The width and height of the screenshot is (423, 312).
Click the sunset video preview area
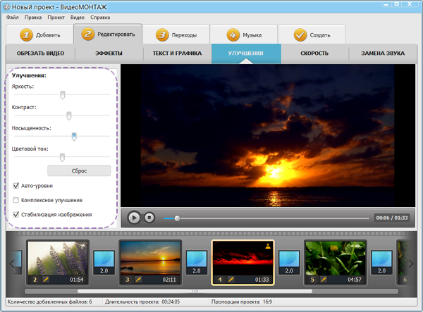(x=268, y=135)
